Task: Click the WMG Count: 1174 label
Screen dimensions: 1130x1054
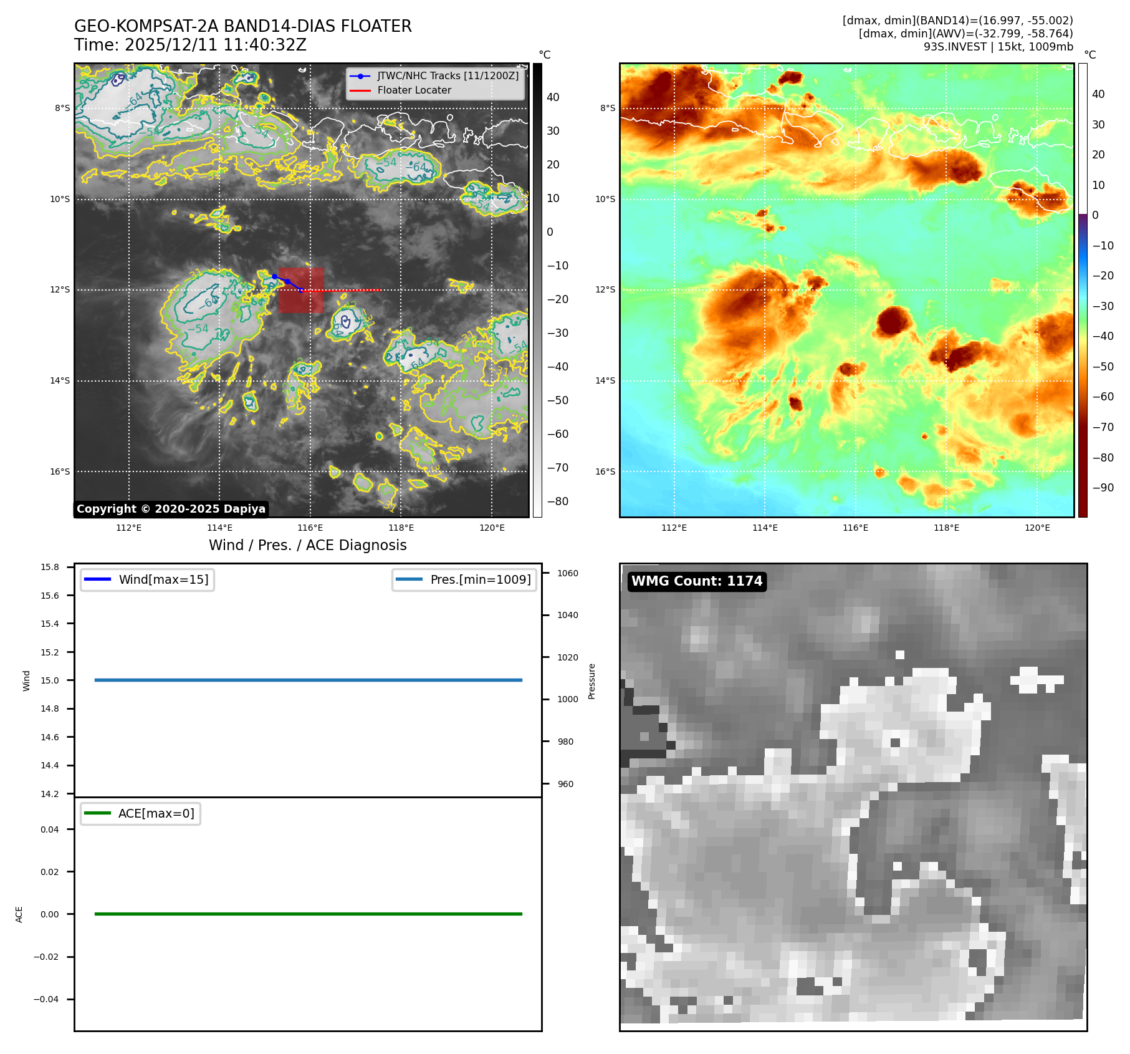Action: (696, 581)
